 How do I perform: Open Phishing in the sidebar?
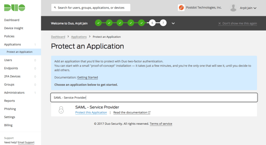pos(10,109)
